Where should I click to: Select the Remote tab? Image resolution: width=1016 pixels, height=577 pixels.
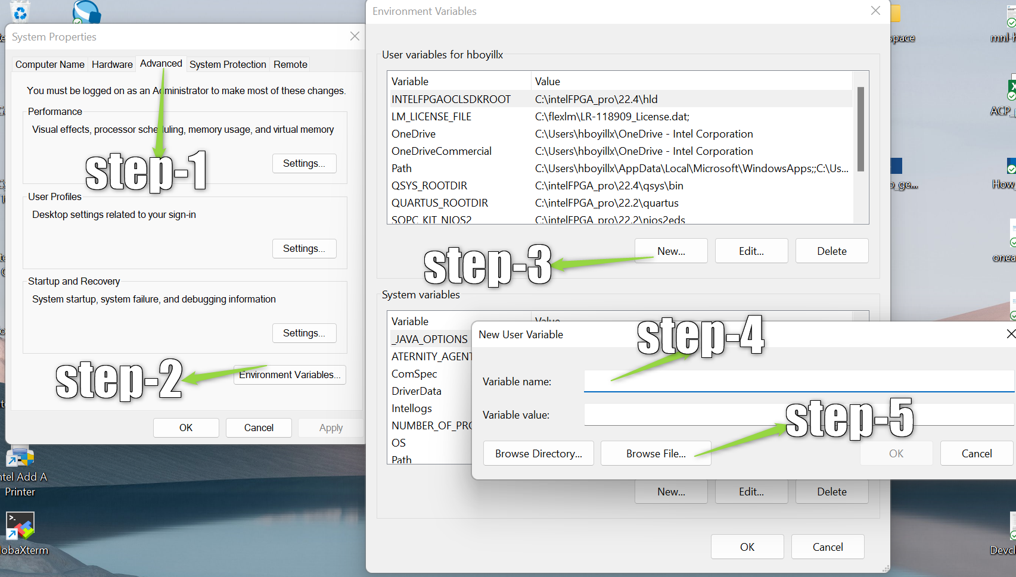point(290,64)
